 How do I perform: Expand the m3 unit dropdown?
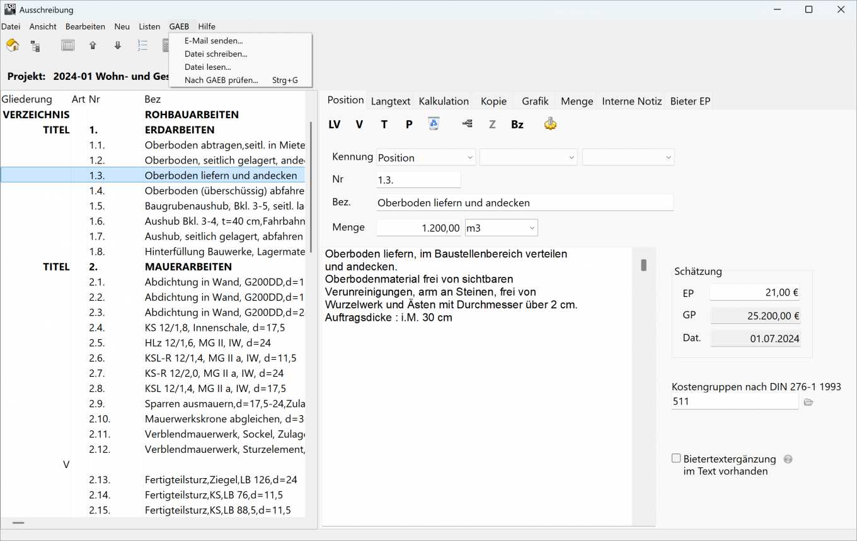click(x=501, y=228)
